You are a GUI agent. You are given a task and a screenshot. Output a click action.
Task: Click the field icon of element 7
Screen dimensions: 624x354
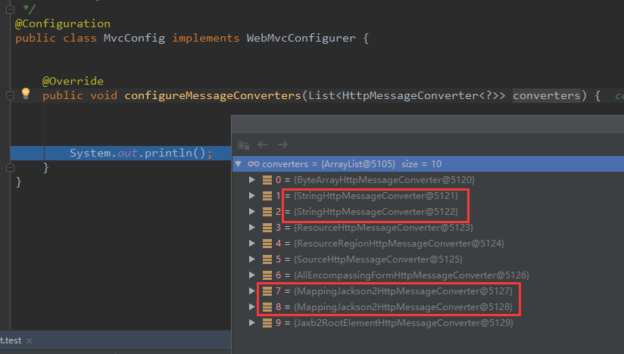(x=267, y=291)
